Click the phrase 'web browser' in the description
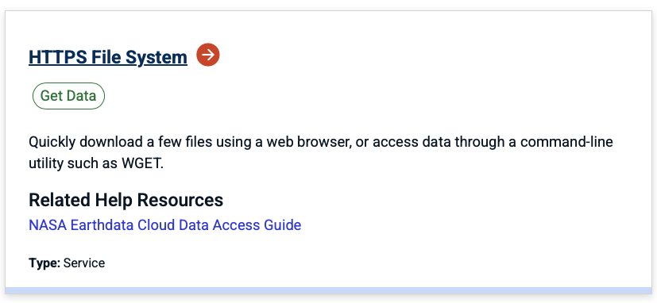The height and width of the screenshot is (303, 657). tap(315, 142)
